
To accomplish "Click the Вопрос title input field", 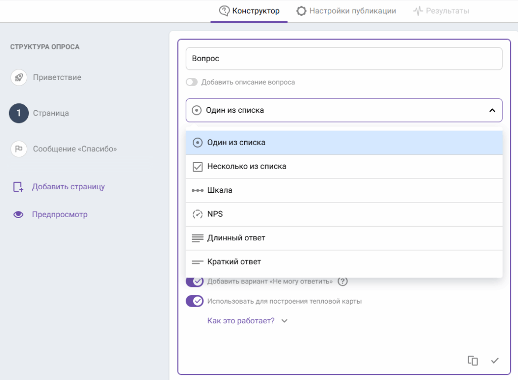I will (343, 59).
